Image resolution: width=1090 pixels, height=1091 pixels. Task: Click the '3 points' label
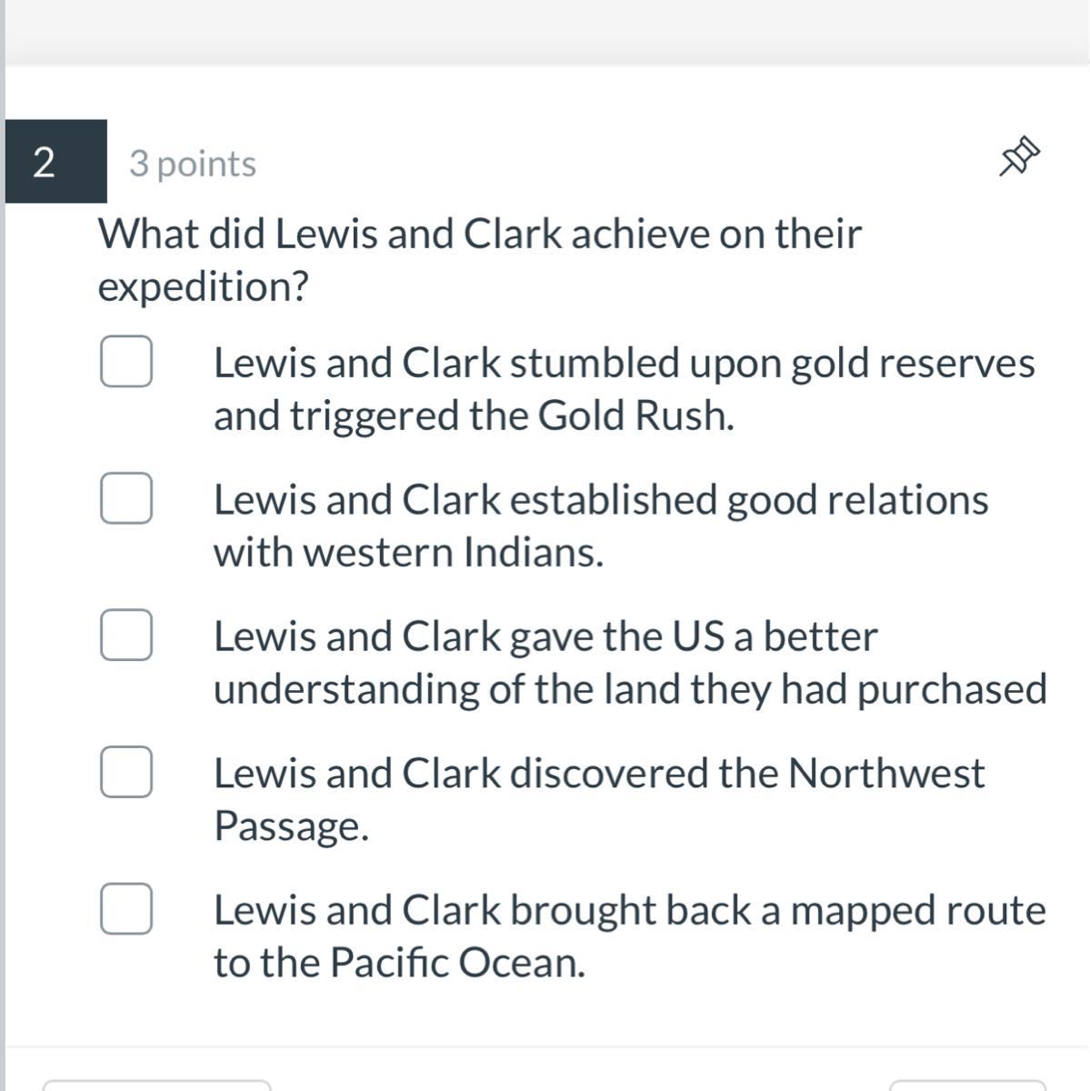[x=193, y=164]
